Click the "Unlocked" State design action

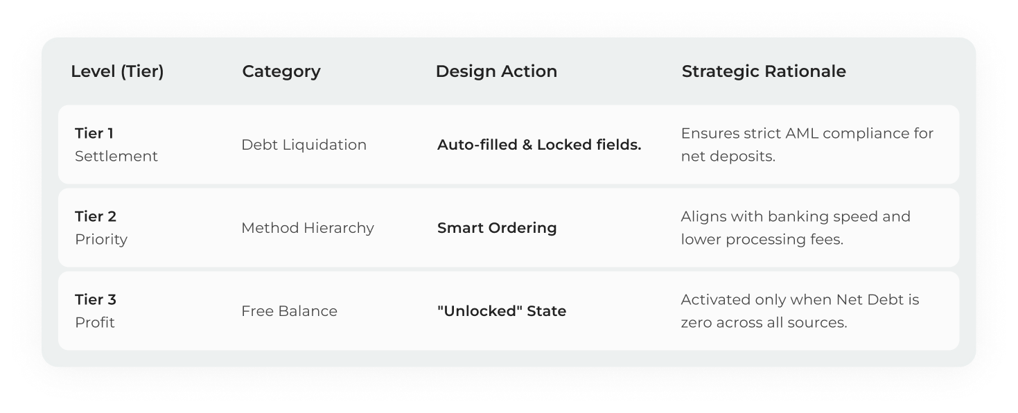point(501,311)
